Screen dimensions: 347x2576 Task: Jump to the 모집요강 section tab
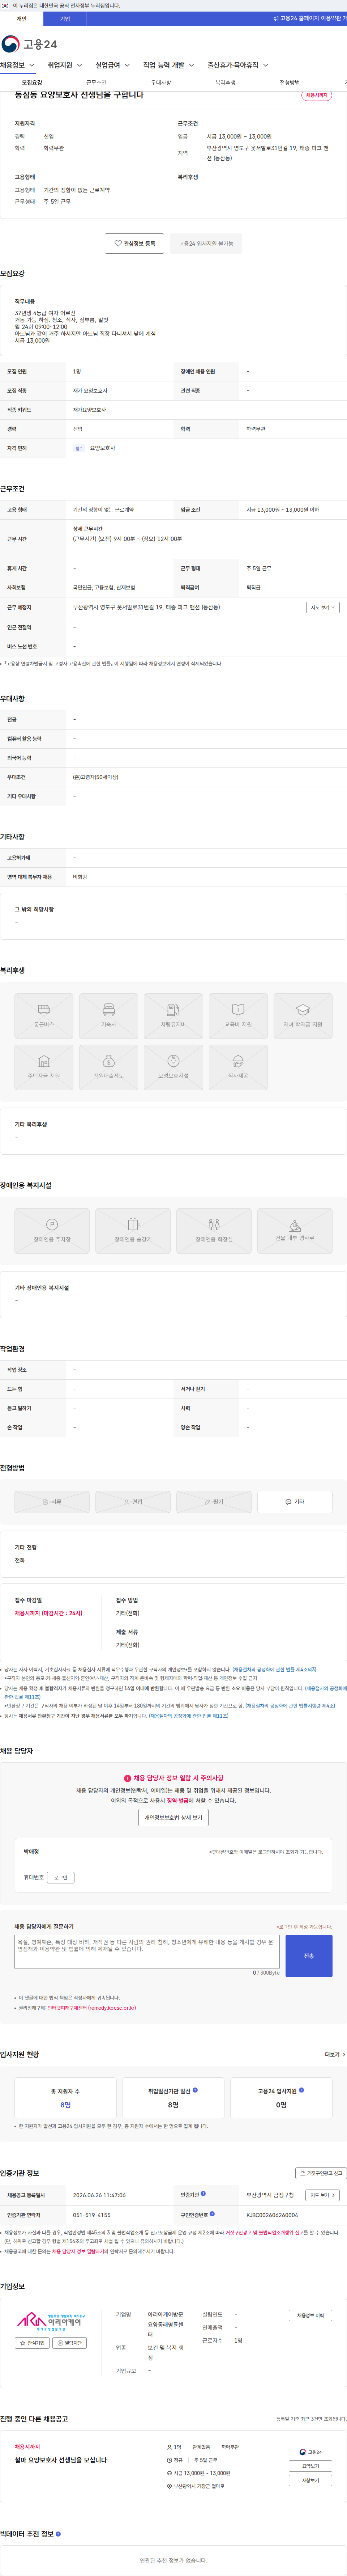click(32, 83)
